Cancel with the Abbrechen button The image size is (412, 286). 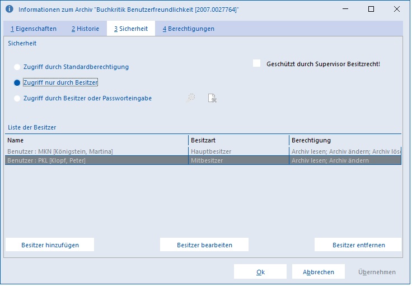pos(319,272)
